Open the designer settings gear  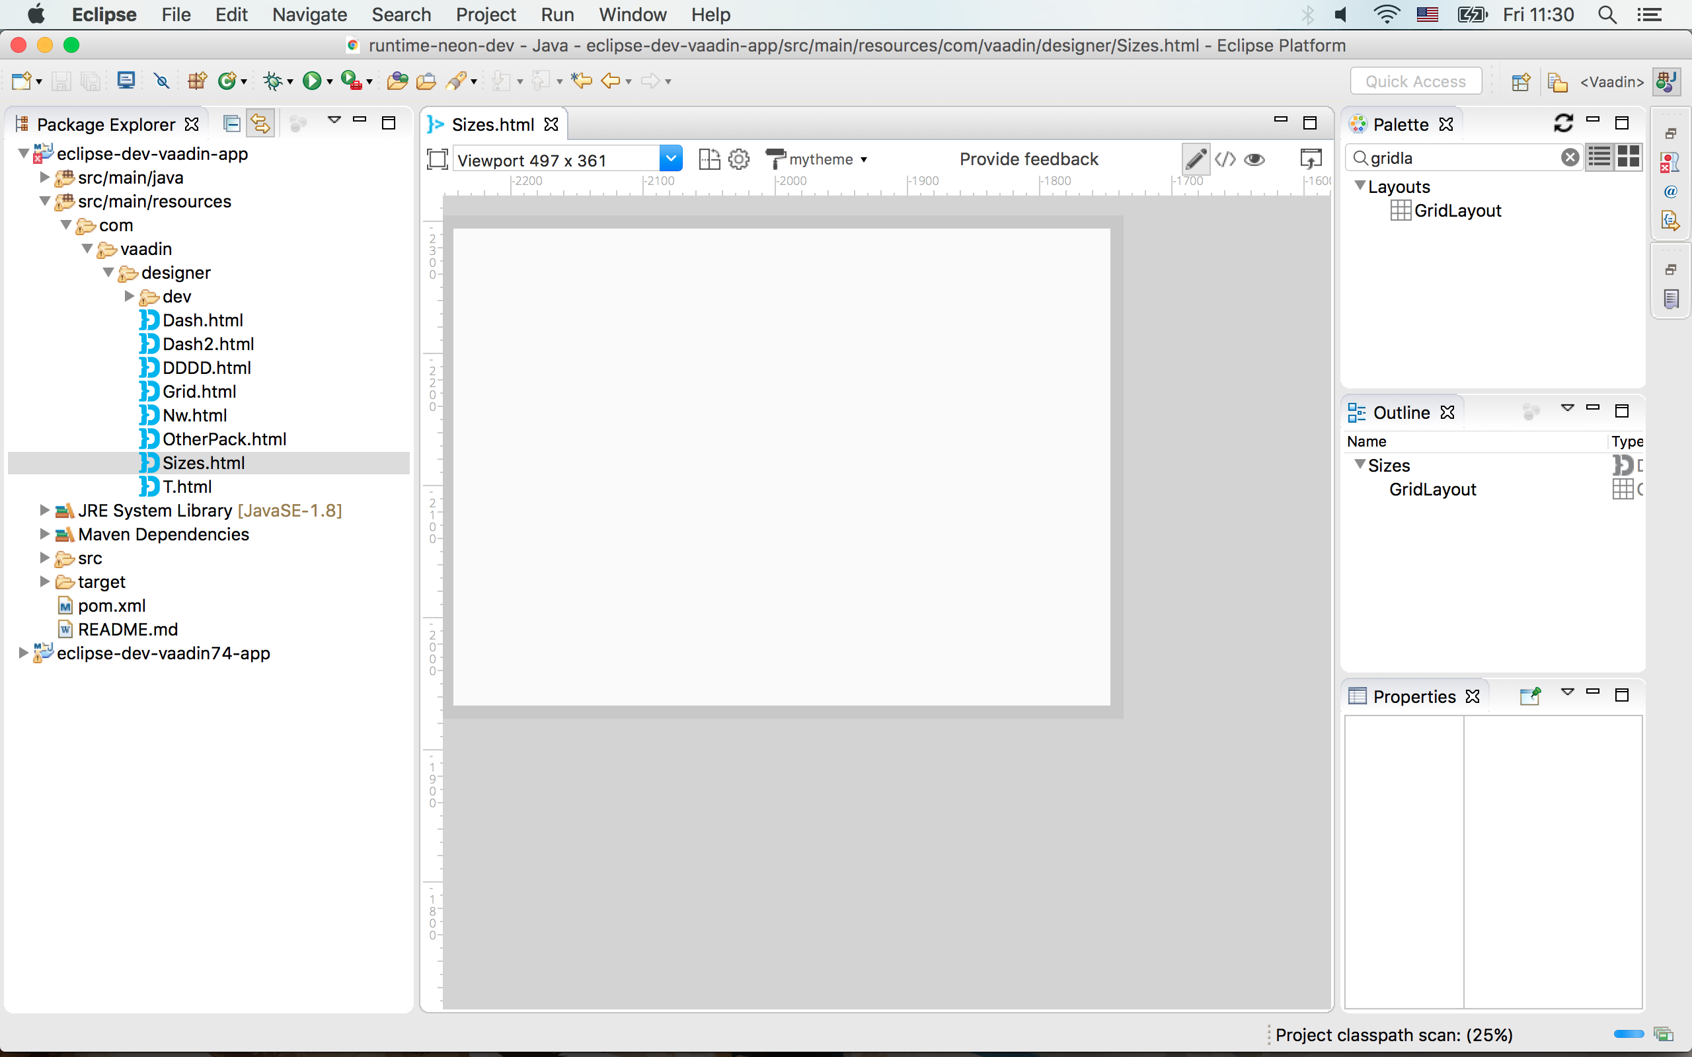(738, 159)
